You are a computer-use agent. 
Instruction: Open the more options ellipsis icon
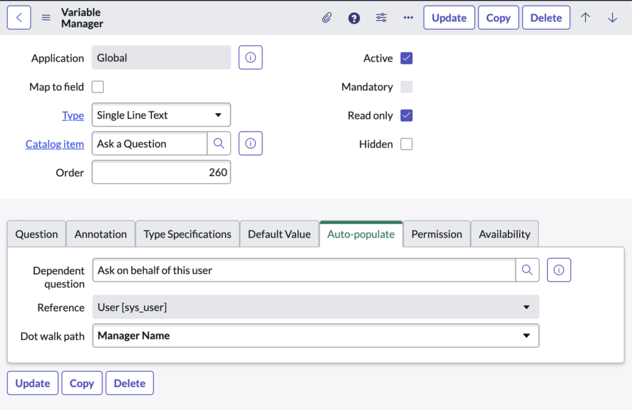point(408,18)
